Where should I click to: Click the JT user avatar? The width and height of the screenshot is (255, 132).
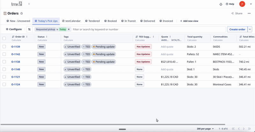[242, 4]
